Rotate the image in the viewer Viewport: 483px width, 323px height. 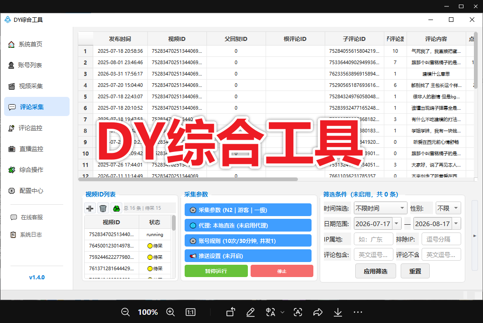tap(231, 312)
